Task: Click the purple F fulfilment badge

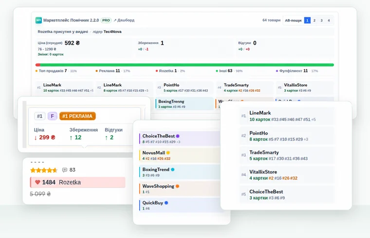Action: coord(53,116)
